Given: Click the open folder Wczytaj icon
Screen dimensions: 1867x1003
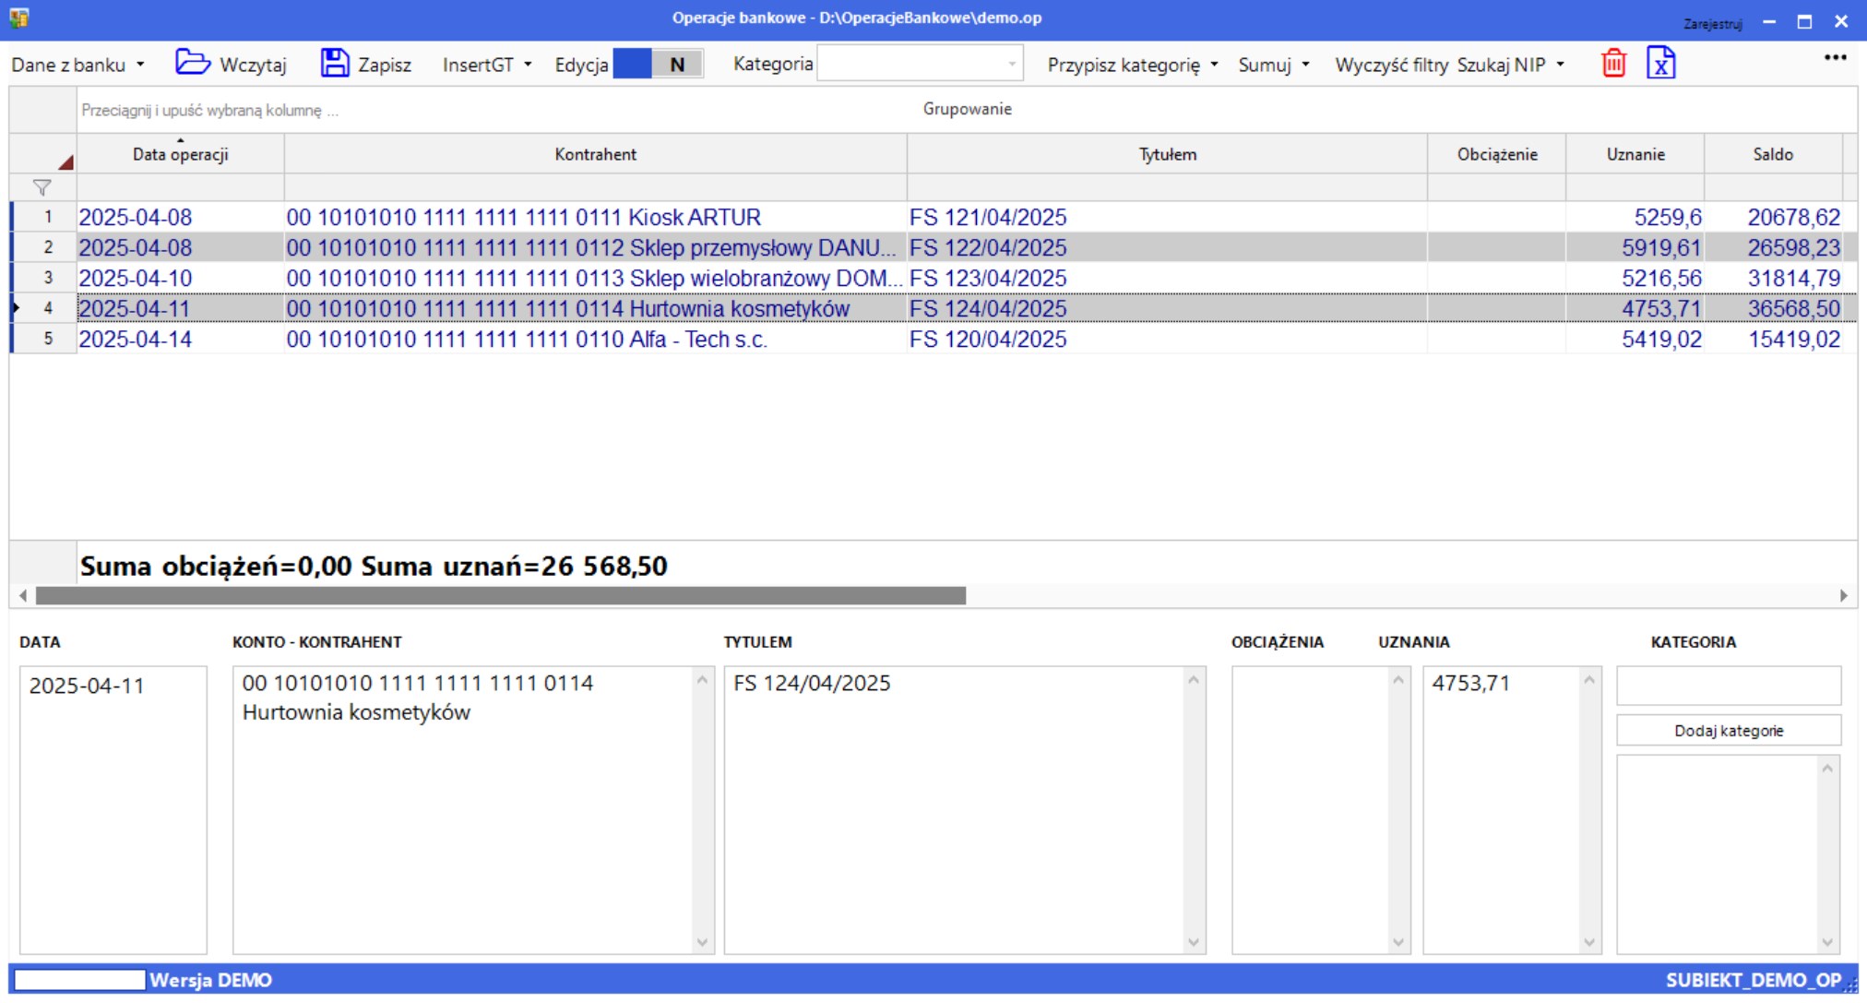Looking at the screenshot, I should [x=193, y=63].
